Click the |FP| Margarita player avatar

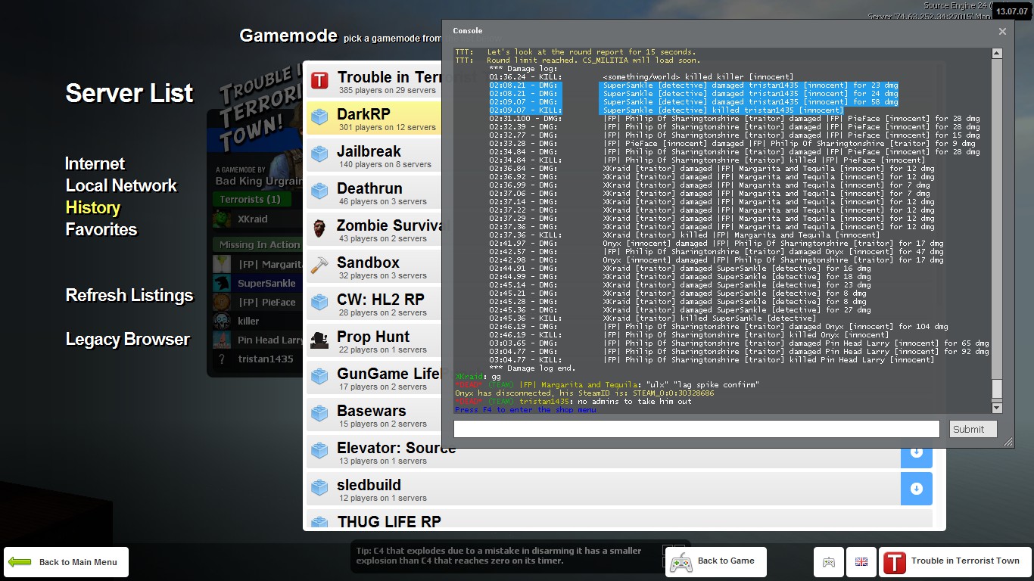click(223, 265)
